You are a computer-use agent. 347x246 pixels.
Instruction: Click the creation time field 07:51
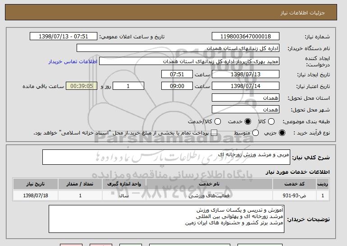click(177, 74)
